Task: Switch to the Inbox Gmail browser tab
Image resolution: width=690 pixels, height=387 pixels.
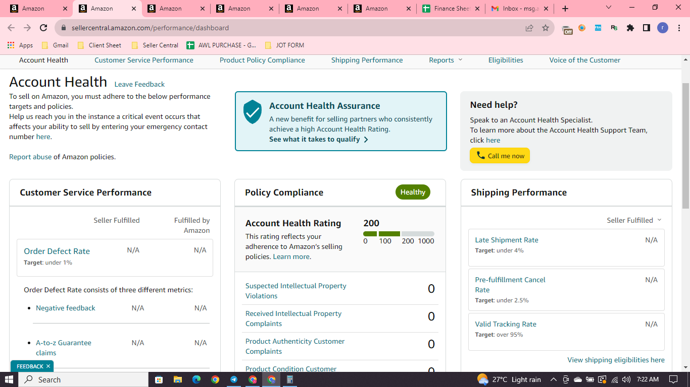Action: pyautogui.click(x=519, y=9)
